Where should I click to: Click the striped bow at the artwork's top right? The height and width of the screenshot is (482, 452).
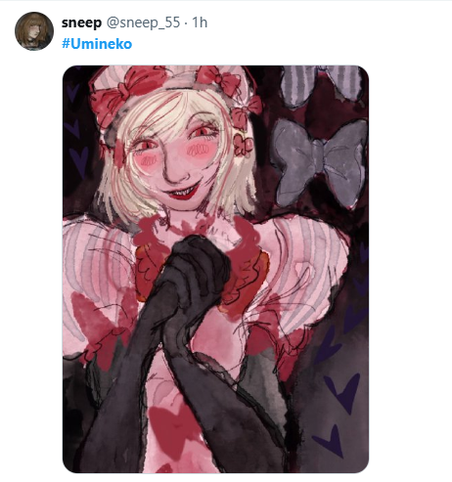point(321,85)
